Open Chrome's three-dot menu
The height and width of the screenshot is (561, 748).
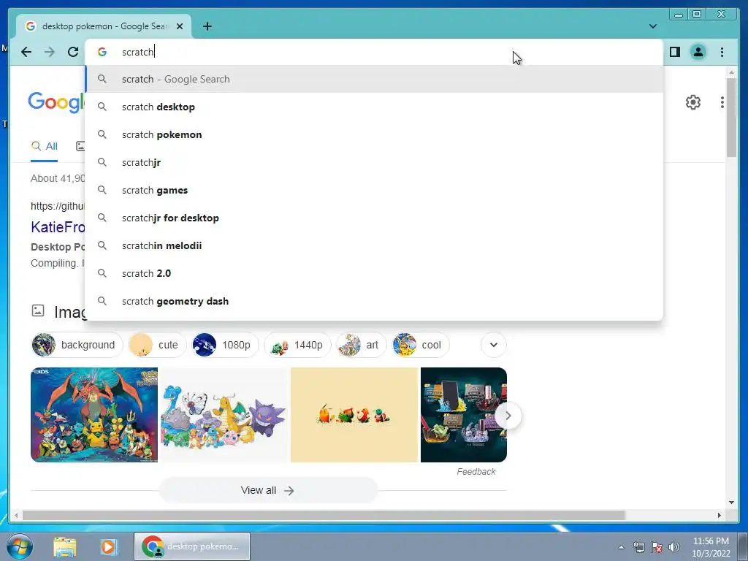click(722, 52)
